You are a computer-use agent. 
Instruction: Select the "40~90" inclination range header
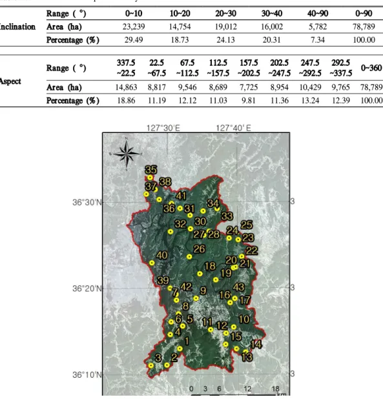point(318,13)
